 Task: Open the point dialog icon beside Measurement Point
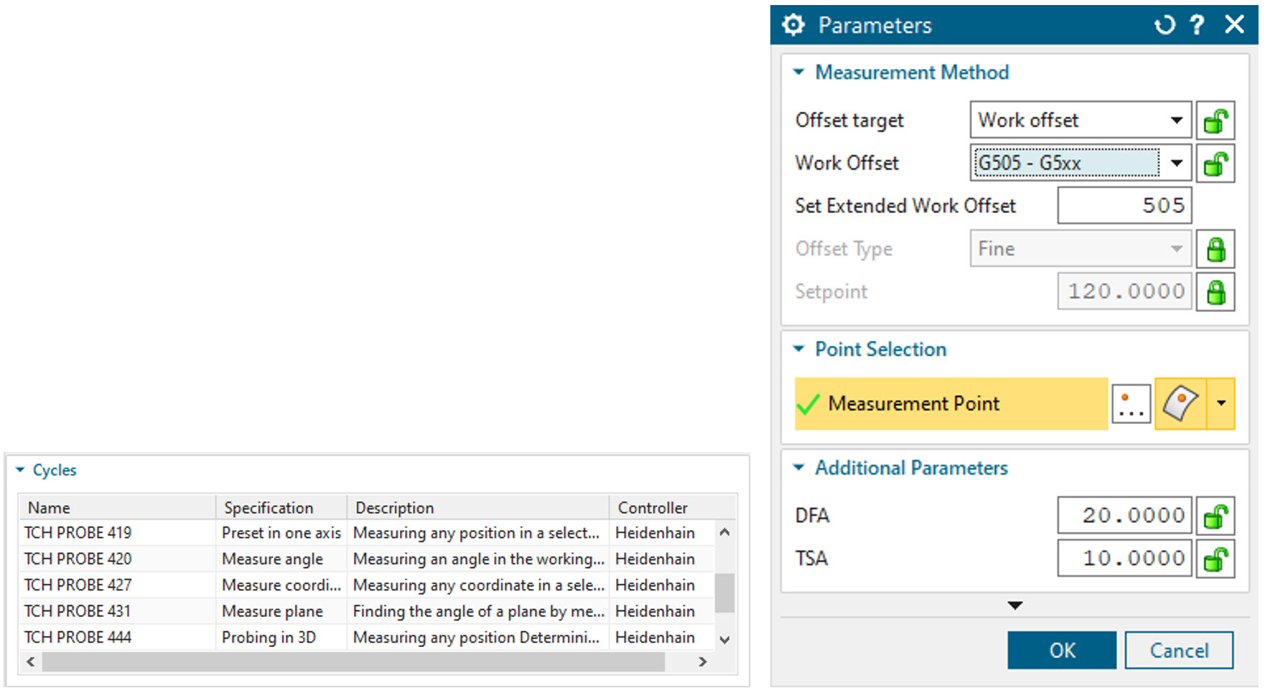click(1131, 404)
